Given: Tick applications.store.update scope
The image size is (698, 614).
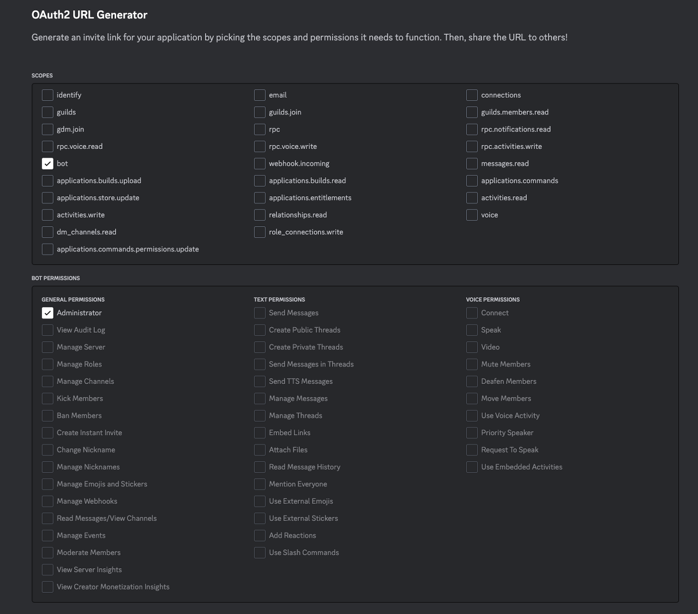Looking at the screenshot, I should tap(47, 198).
